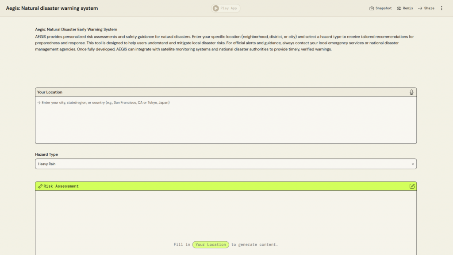
Task: Click the Share arrow icon
Action: 420,8
